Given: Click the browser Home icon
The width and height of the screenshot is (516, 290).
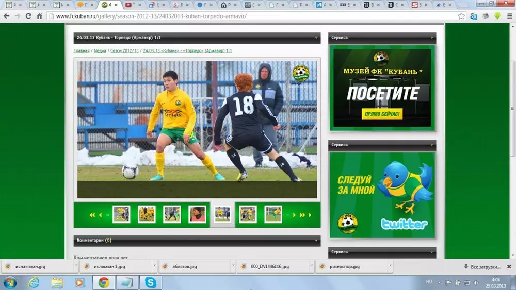Looking at the screenshot, I should 39,16.
